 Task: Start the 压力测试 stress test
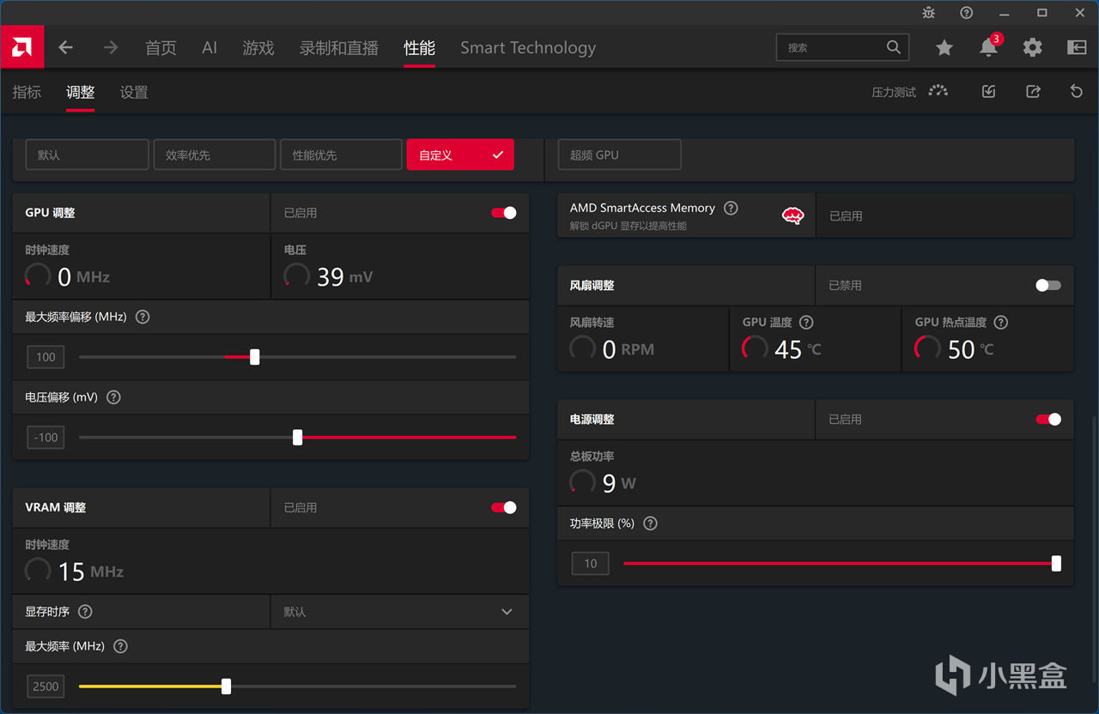(910, 92)
